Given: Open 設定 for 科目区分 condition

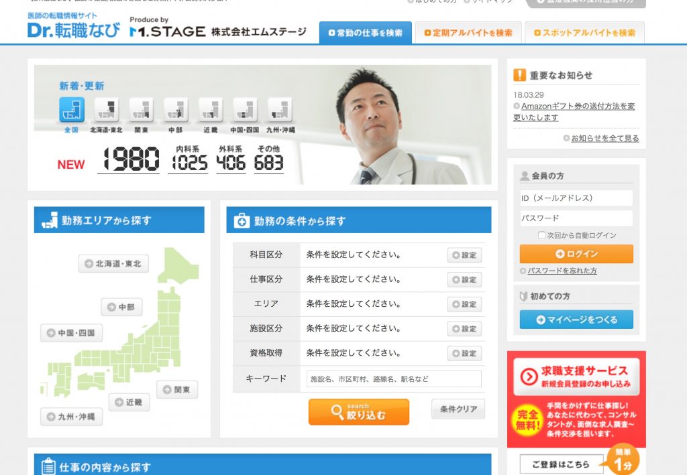Looking at the screenshot, I should pyautogui.click(x=464, y=255).
